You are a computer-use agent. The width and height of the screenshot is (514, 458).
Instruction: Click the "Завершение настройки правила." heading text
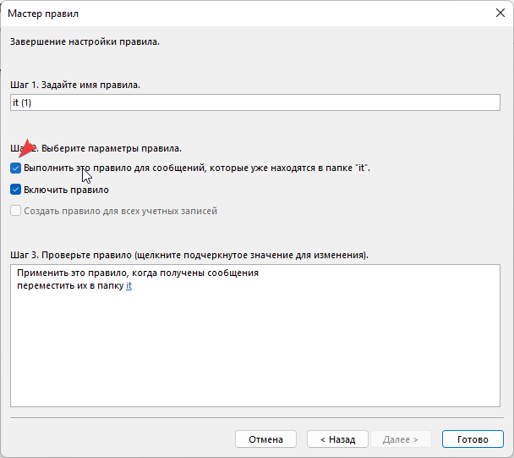[x=84, y=41]
